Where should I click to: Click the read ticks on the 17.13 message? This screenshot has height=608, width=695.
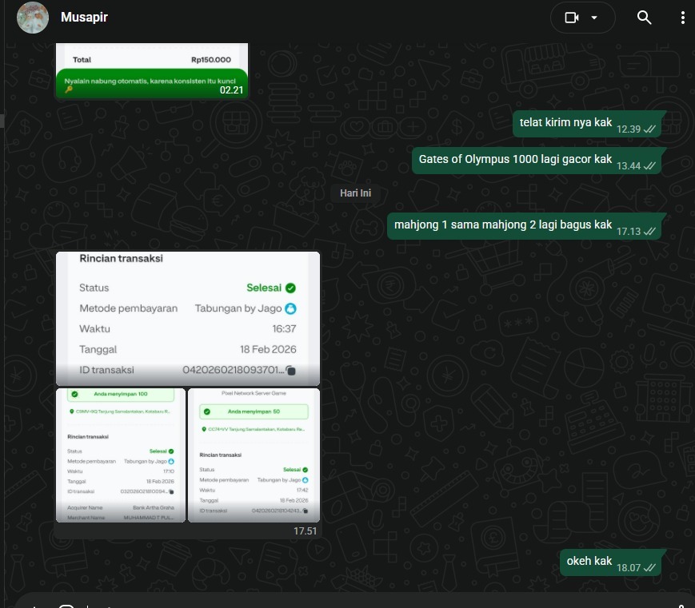pyautogui.click(x=649, y=232)
